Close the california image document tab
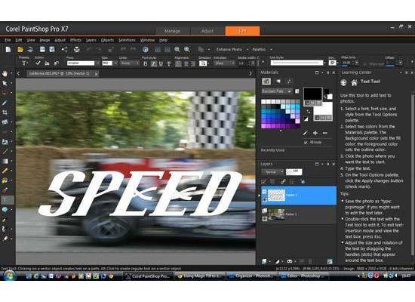 [x=96, y=74]
